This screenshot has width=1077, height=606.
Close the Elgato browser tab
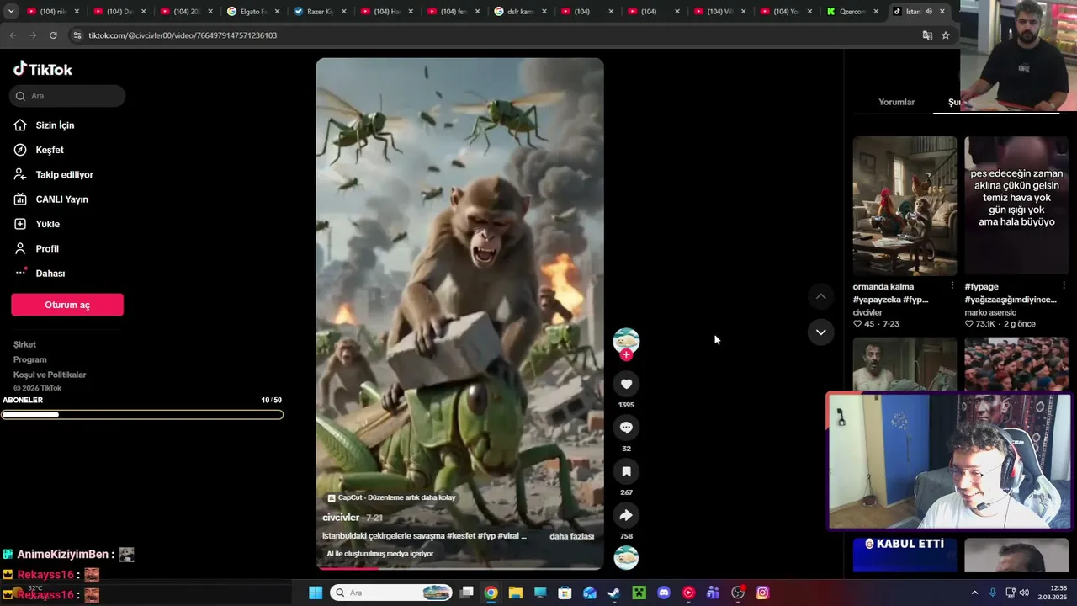click(277, 12)
